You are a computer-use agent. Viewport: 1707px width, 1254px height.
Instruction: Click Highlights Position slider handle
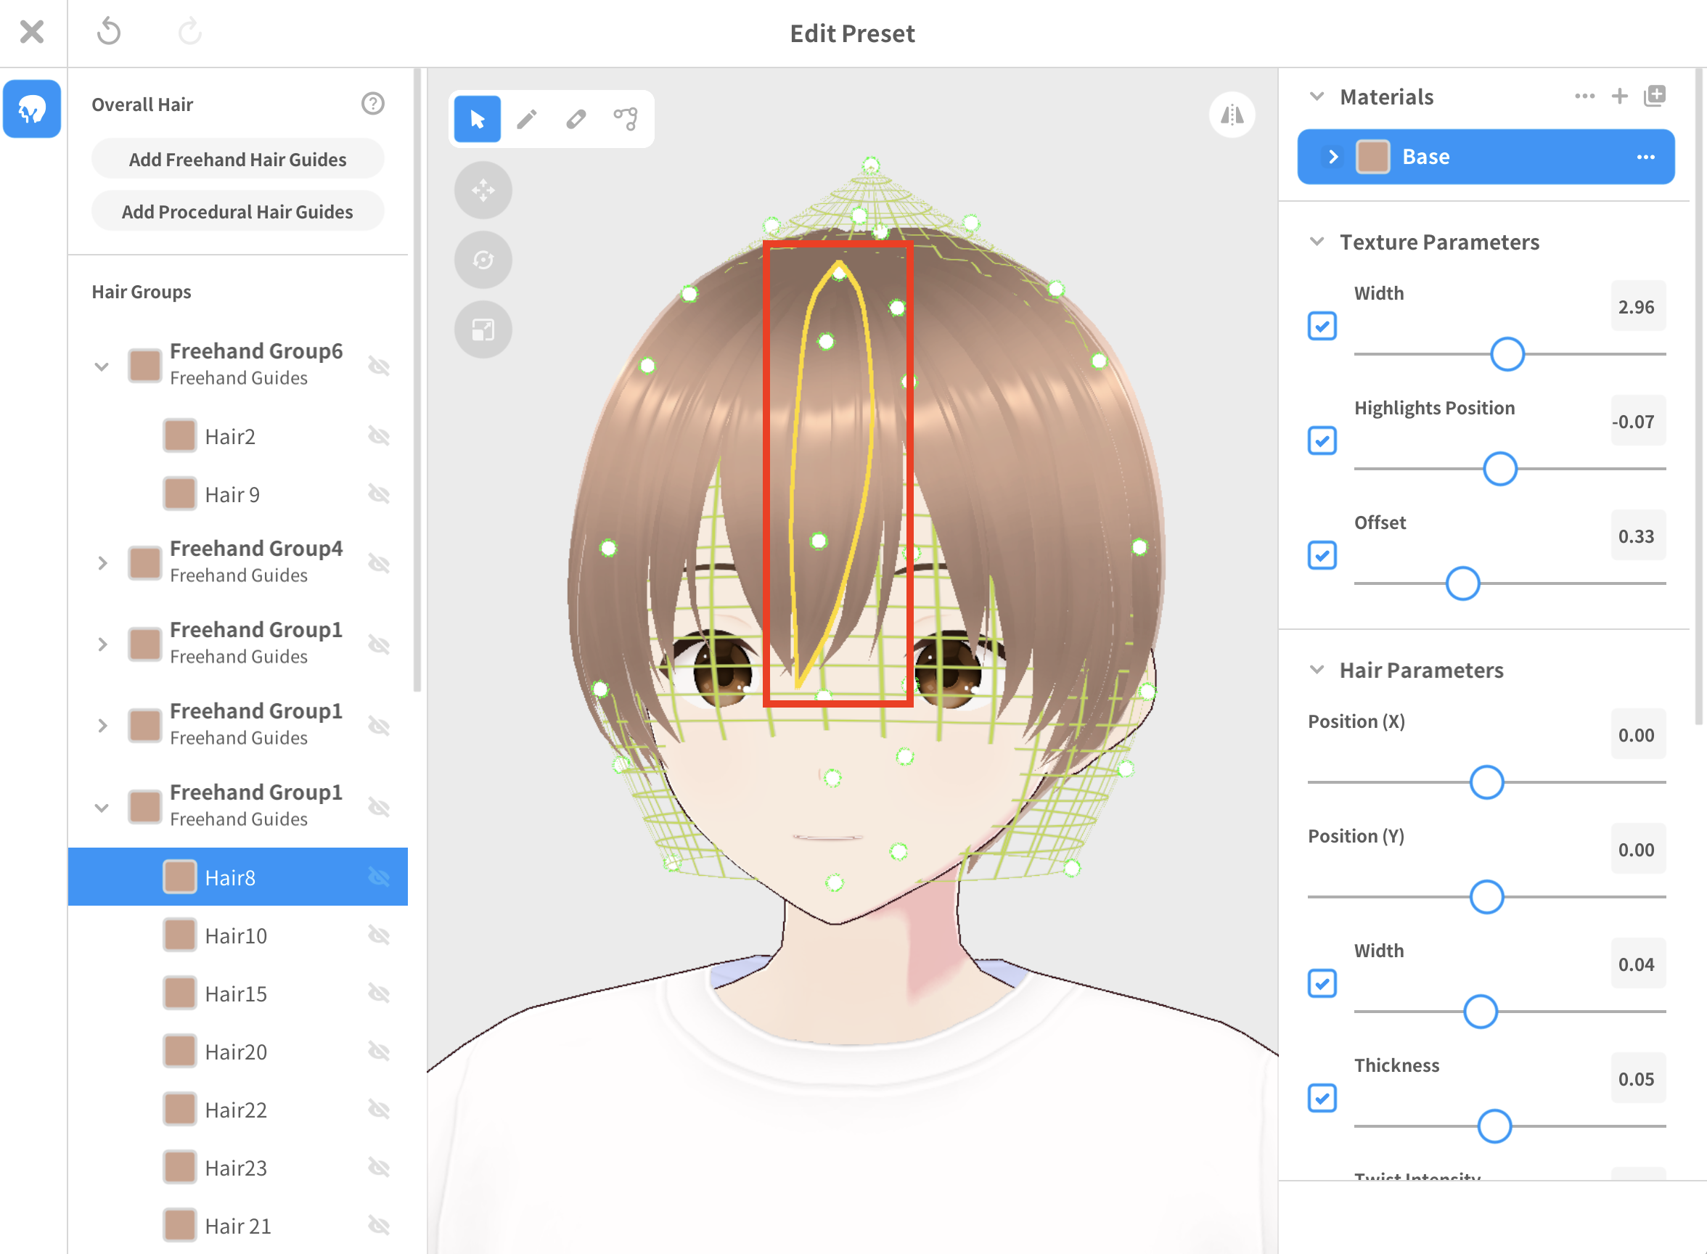pos(1499,469)
